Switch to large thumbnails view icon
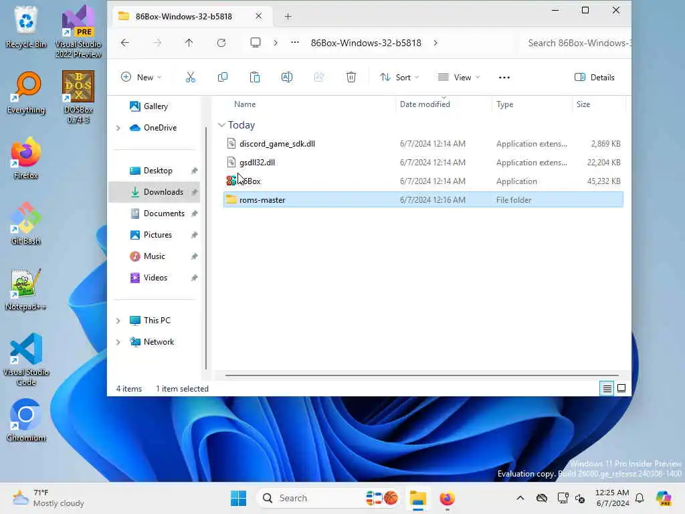This screenshot has height=514, width=685. pyautogui.click(x=621, y=389)
